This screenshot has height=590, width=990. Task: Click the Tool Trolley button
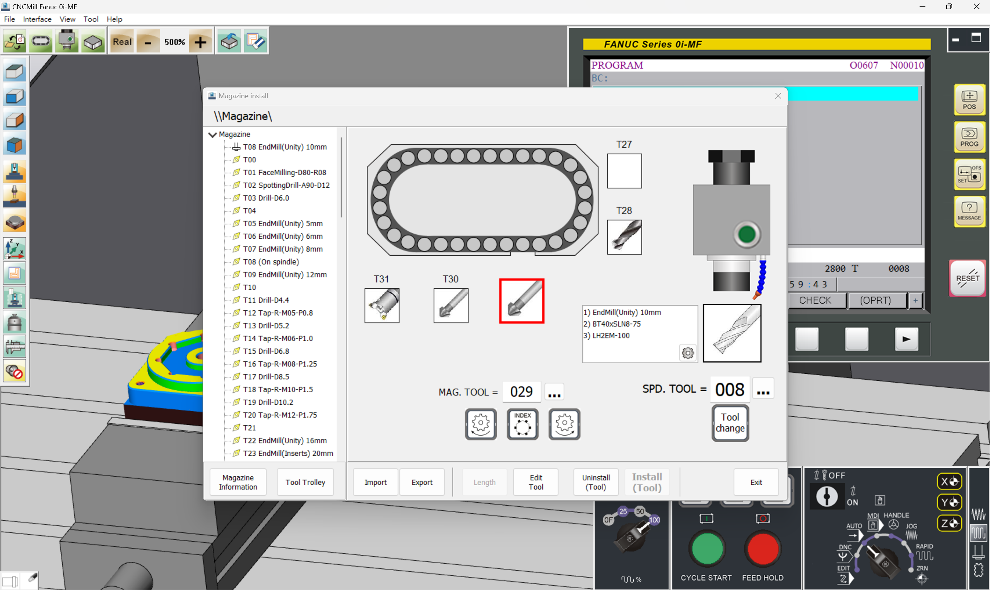305,482
